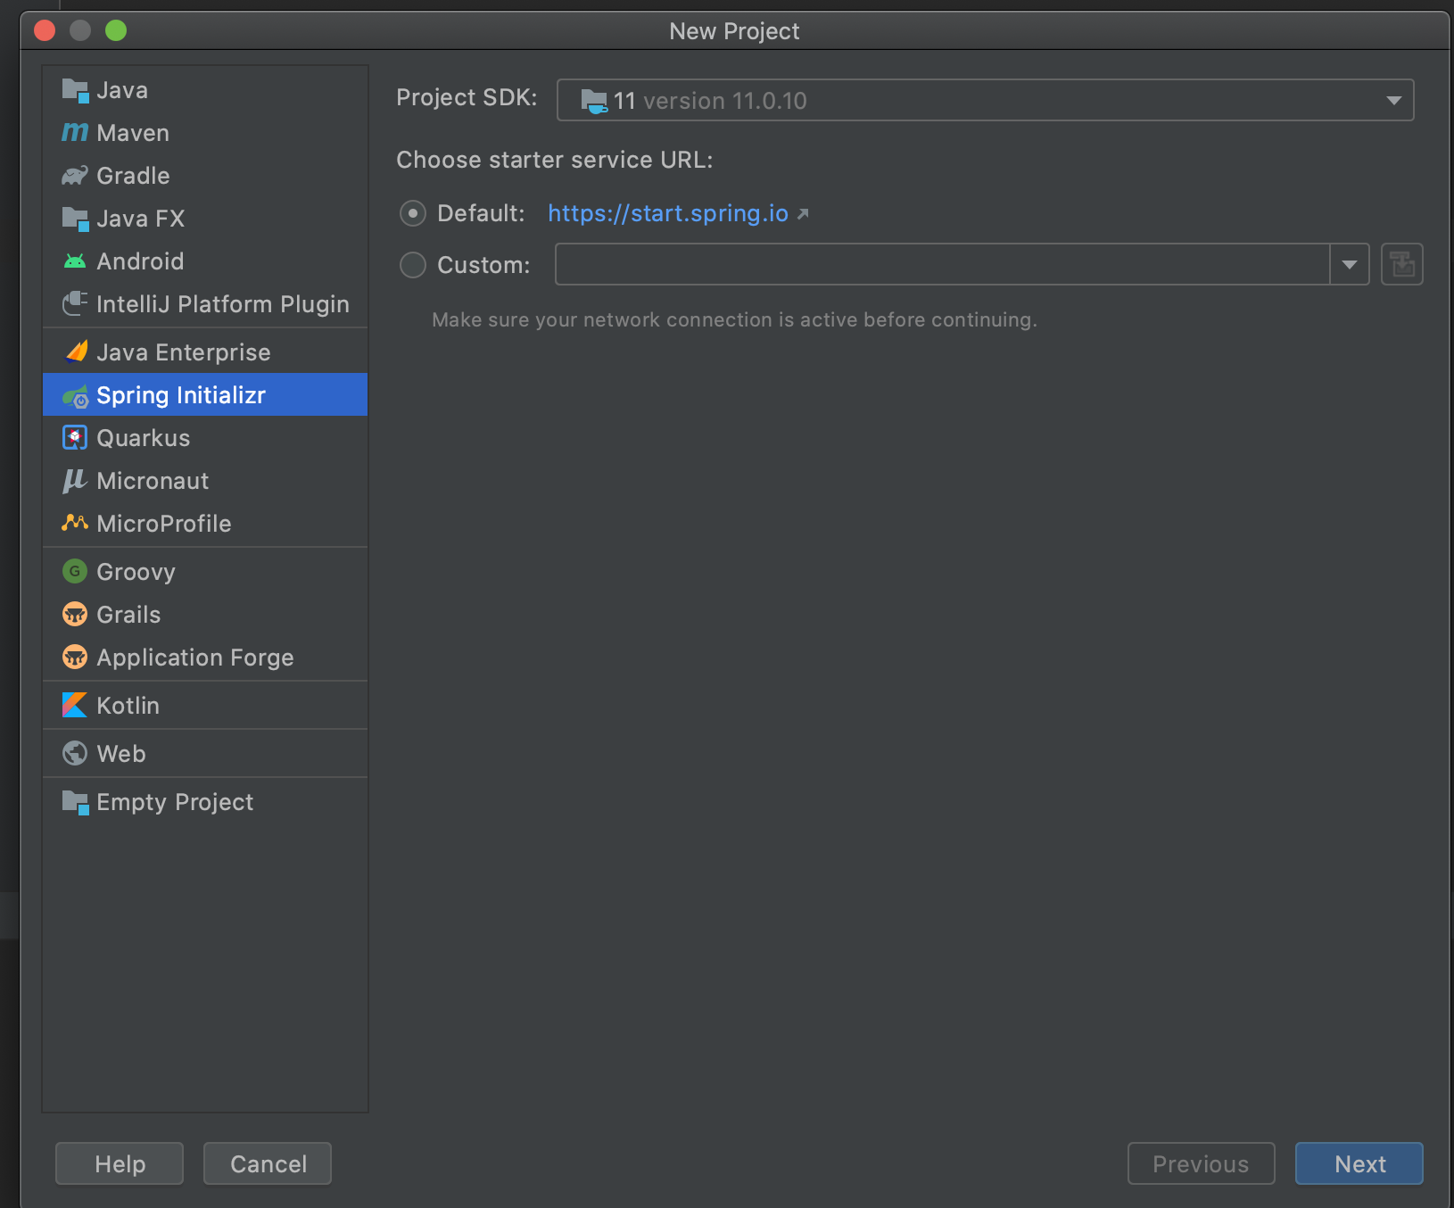Image resolution: width=1454 pixels, height=1208 pixels.
Task: Select Application Forge list entry text
Action: click(195, 658)
